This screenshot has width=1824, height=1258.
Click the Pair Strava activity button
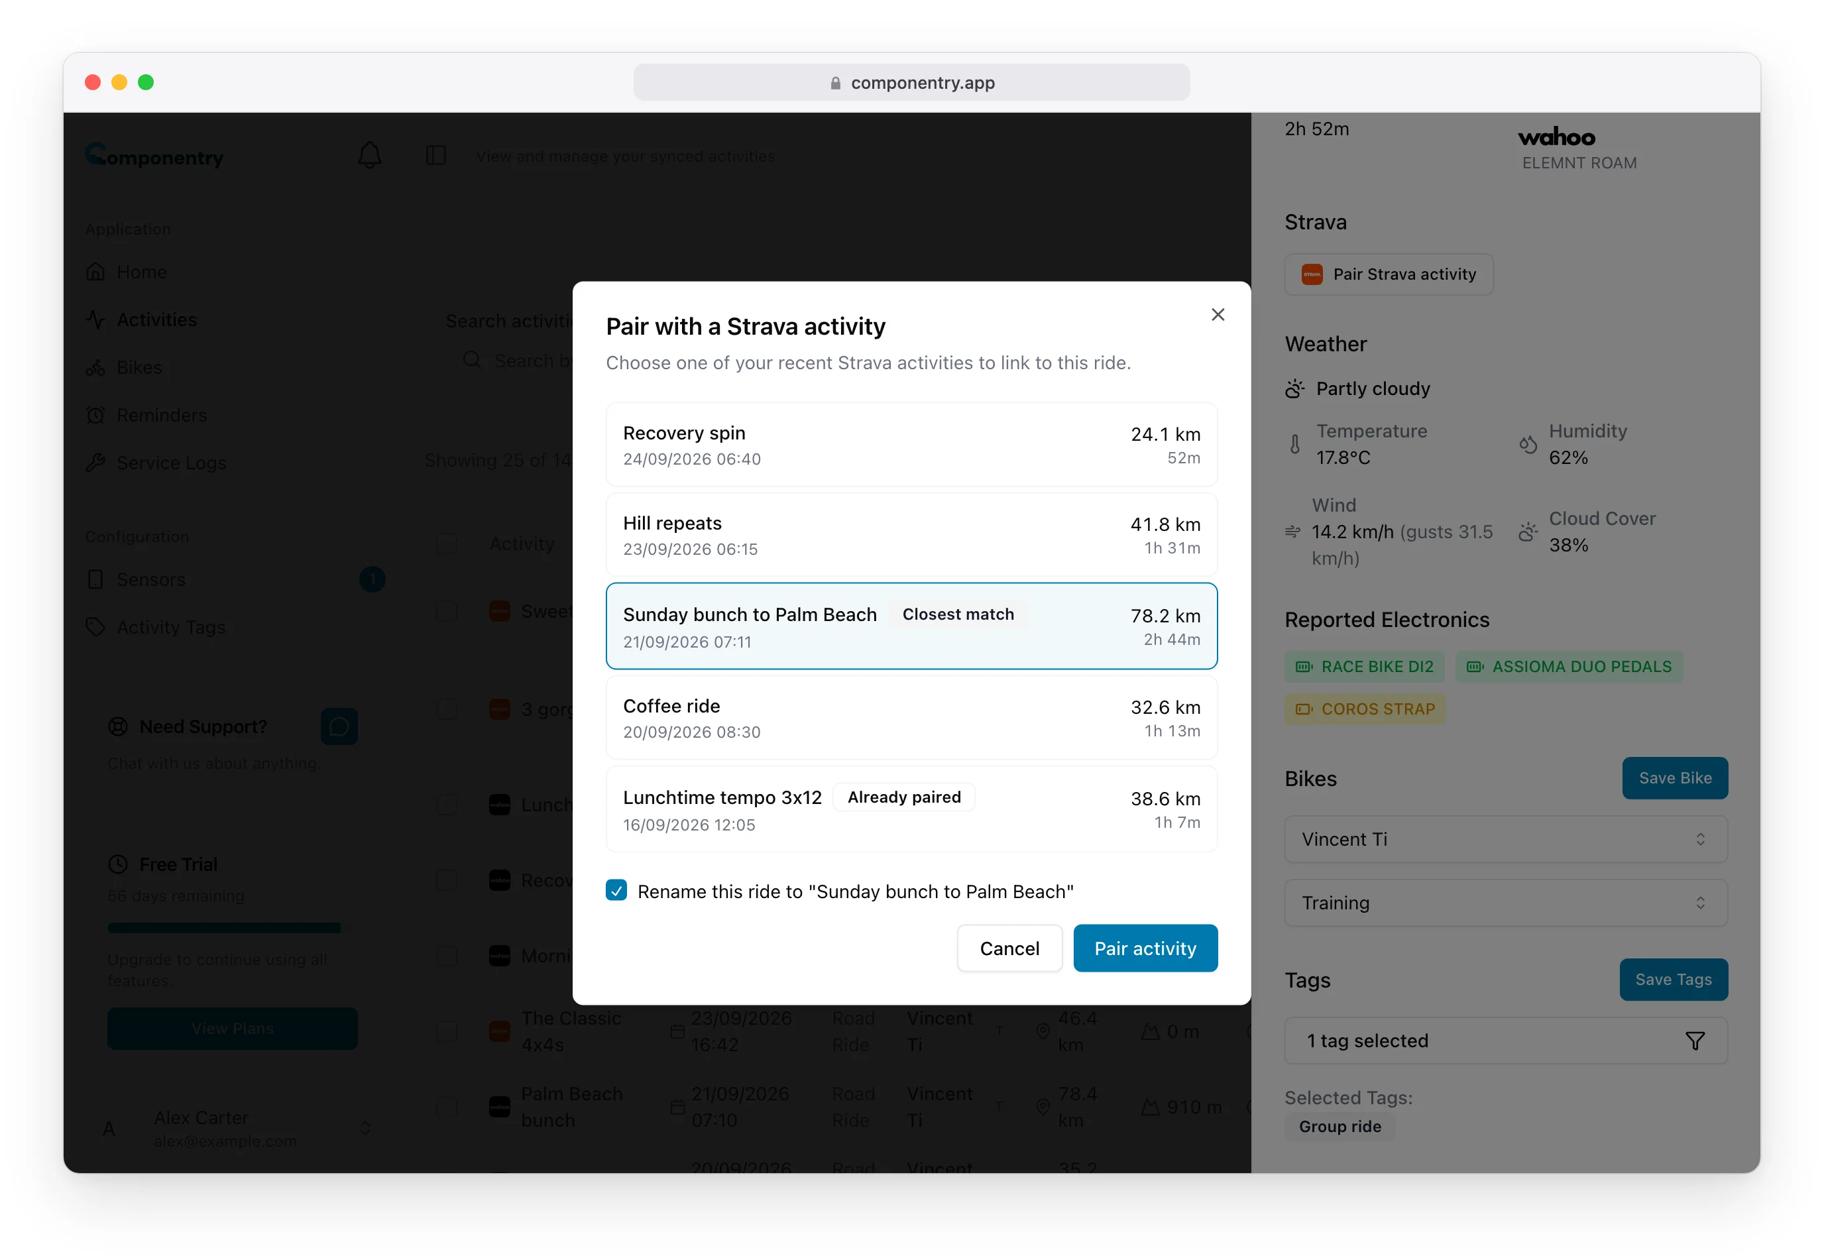[1388, 274]
